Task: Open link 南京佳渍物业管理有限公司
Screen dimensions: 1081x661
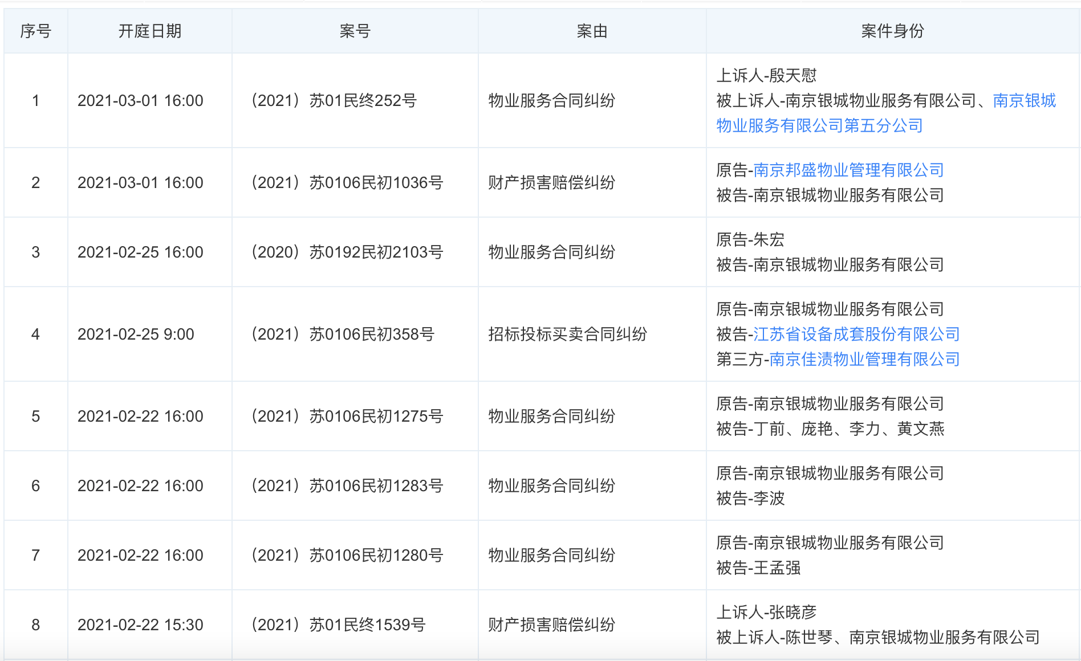Action: 864,359
